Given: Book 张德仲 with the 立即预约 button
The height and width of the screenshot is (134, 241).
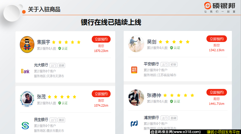Looking at the screenshot, I should (216, 92).
